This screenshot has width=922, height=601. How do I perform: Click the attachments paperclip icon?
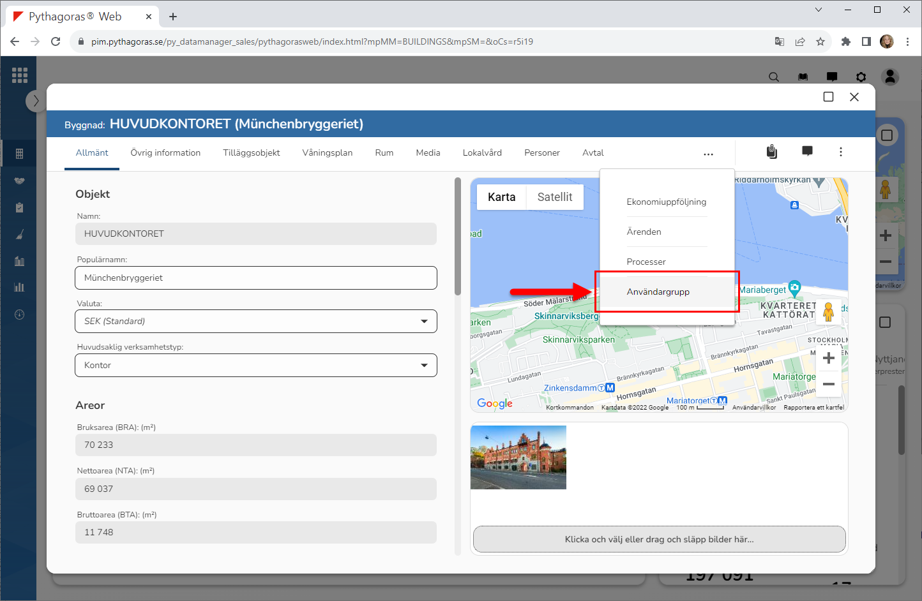click(772, 152)
